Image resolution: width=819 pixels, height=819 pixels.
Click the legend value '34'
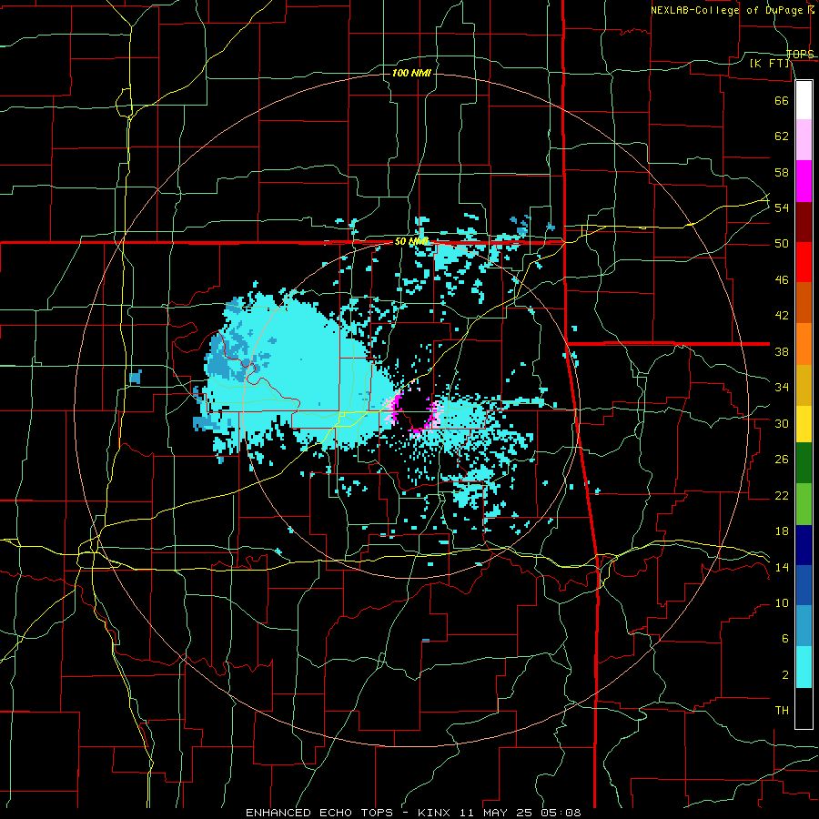tap(782, 388)
